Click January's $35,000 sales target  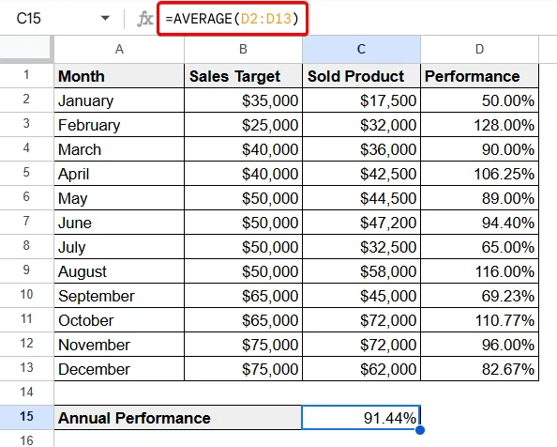(243, 100)
